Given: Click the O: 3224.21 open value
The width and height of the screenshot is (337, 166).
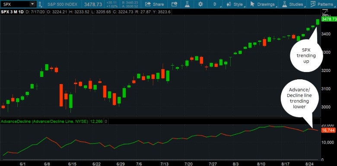Looking at the screenshot, I should point(57,12).
